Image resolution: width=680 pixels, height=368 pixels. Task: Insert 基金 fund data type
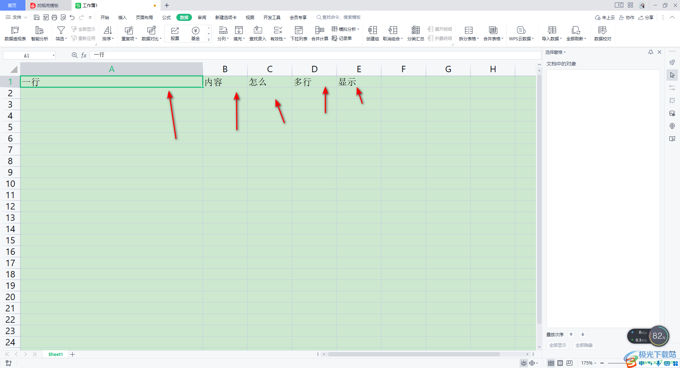(195, 34)
